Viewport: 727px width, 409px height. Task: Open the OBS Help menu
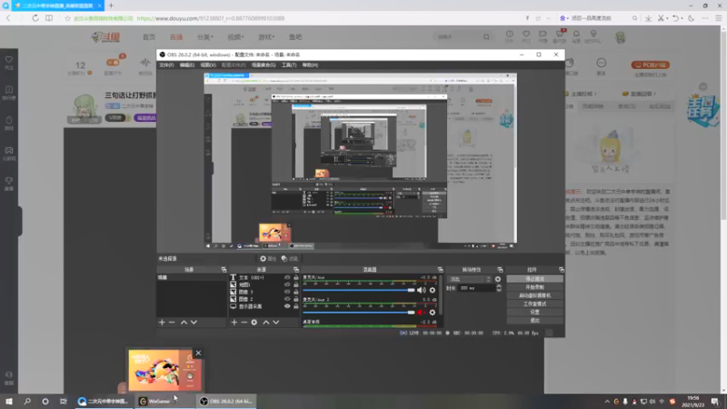point(310,65)
